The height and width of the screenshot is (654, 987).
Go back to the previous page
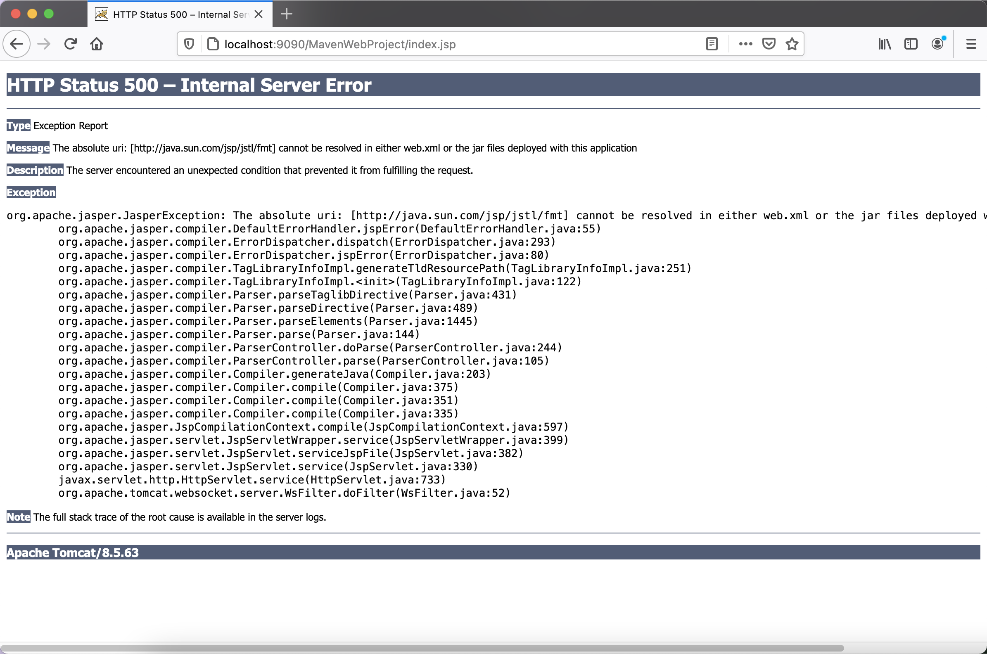click(x=17, y=44)
